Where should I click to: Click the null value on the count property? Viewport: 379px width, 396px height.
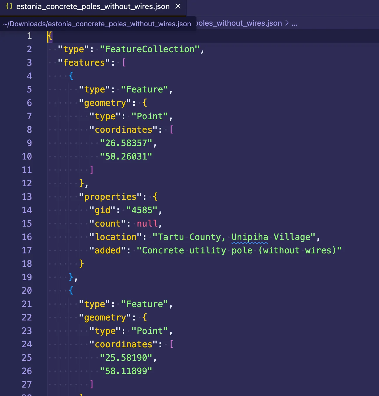pyautogui.click(x=147, y=223)
